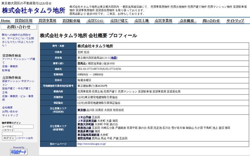Viewport: 250px width, 156px height.
Task: Open 新築戸建て・中古戸建て sales link
Action: point(16,89)
